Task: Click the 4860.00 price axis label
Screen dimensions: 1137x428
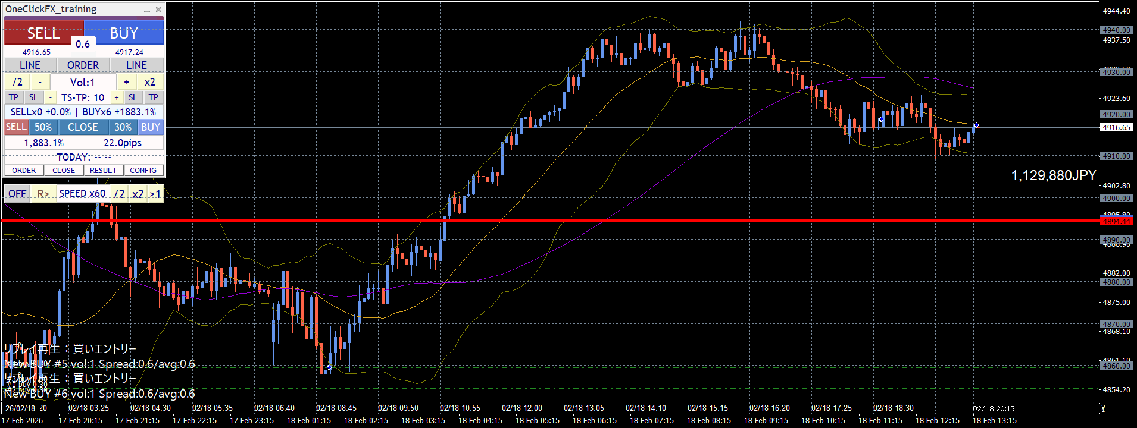Action: (1116, 366)
